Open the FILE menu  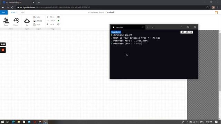point(4,12)
